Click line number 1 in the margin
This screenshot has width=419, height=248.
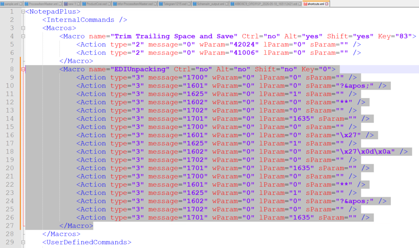[x=11, y=11]
